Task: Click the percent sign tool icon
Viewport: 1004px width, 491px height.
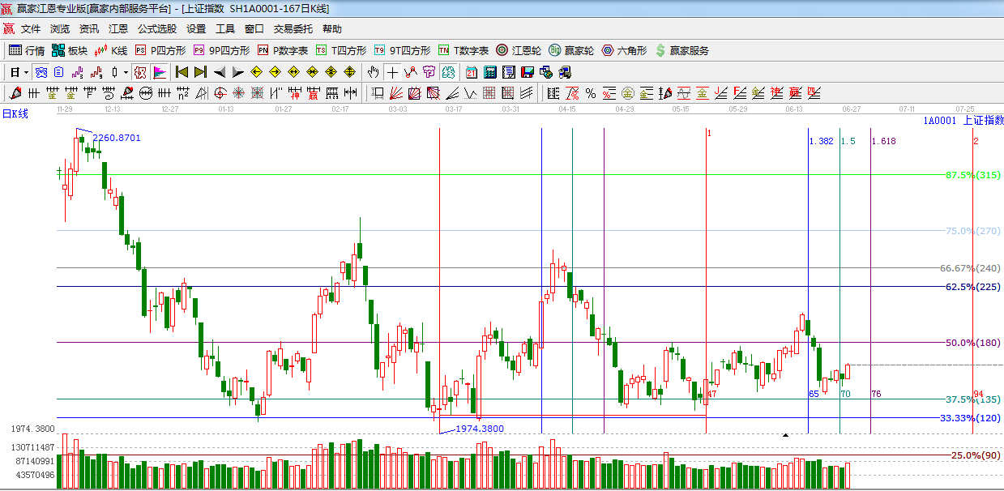Action: pyautogui.click(x=591, y=93)
